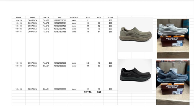Select quantity cell showing 70
The image size is (194, 108).
point(99,29)
